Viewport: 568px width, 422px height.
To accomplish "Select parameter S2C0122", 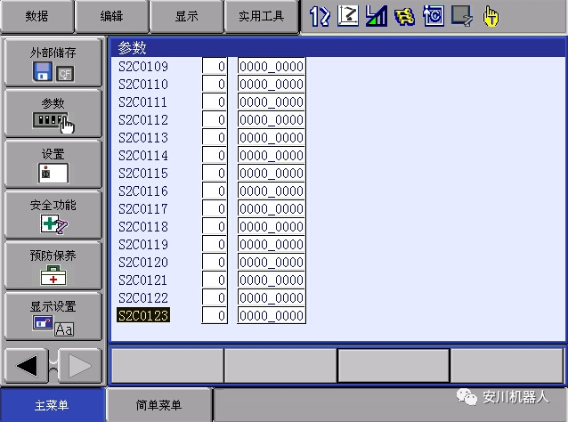I will 143,297.
